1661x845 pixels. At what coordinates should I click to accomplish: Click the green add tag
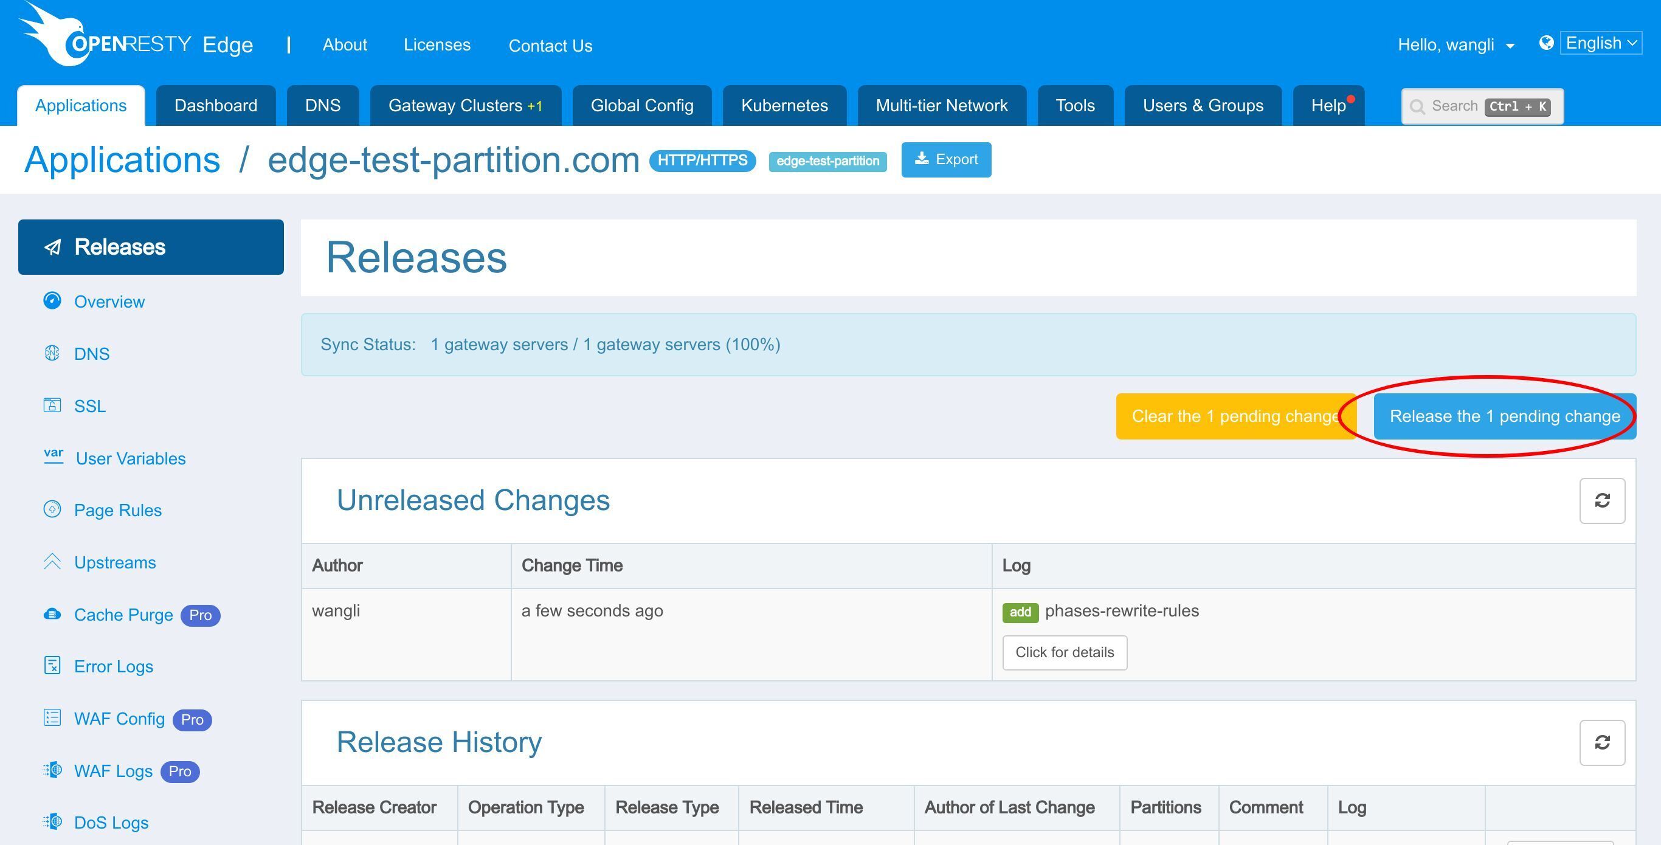tap(1020, 612)
